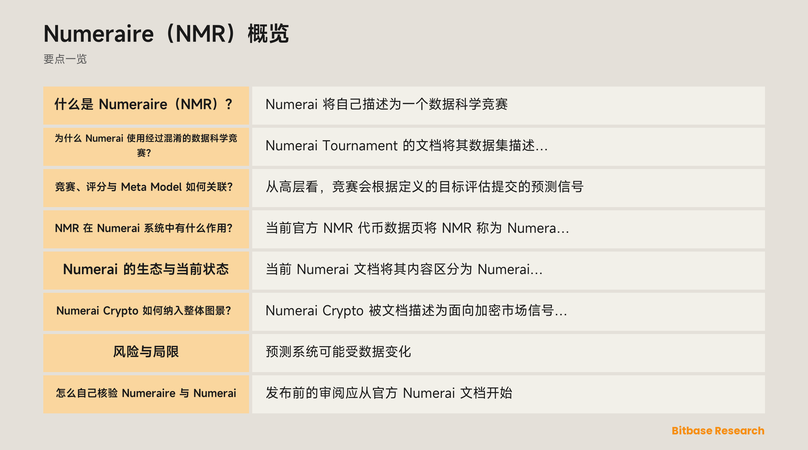Click the title 'Numeraire（NMR）概览'
808x450 pixels.
point(166,33)
